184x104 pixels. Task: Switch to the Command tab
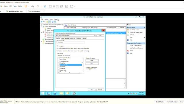(x=79, y=38)
